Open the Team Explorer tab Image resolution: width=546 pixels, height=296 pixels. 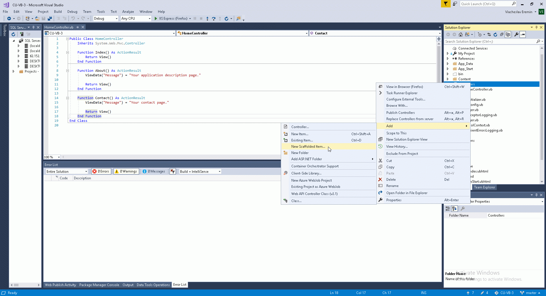484,187
